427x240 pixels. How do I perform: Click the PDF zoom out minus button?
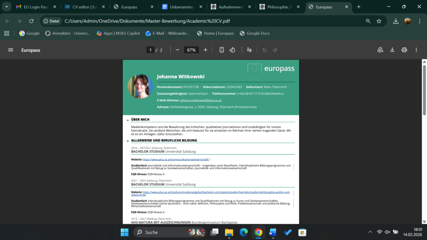(177, 50)
